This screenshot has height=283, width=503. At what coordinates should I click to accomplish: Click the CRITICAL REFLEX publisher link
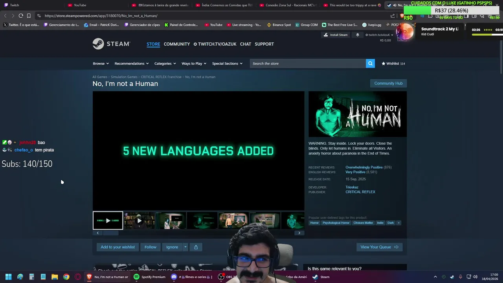click(x=360, y=192)
